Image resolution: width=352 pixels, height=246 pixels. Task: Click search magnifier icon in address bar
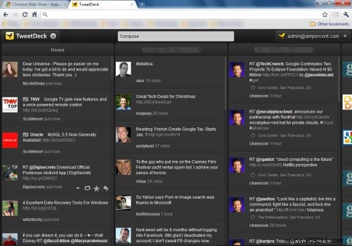point(45,15)
